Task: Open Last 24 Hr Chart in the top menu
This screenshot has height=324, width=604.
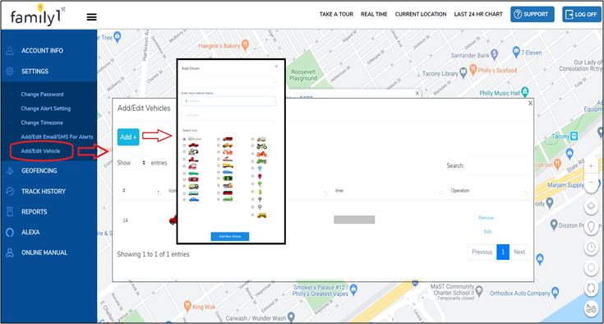Action: tap(478, 14)
